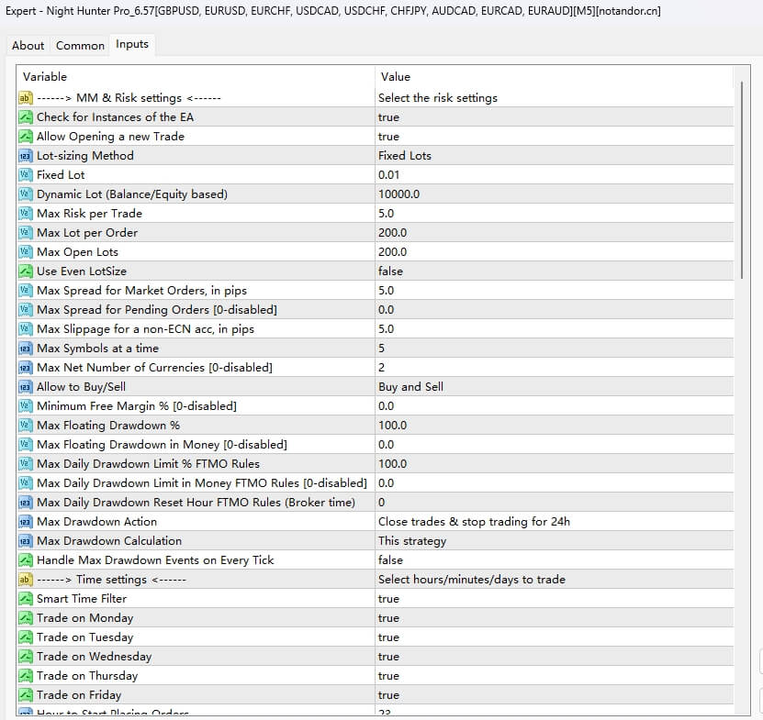The image size is (763, 720).
Task: Click the icon beside MM & Risk settings
Action: 26,98
